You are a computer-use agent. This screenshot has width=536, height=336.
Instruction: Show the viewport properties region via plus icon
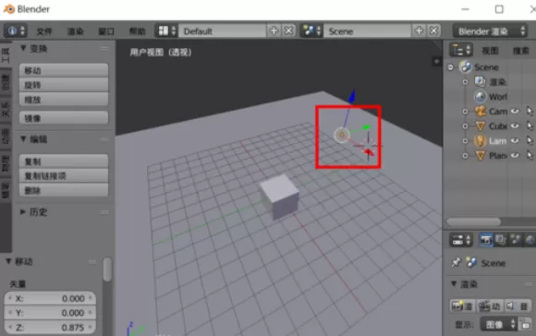(436, 62)
